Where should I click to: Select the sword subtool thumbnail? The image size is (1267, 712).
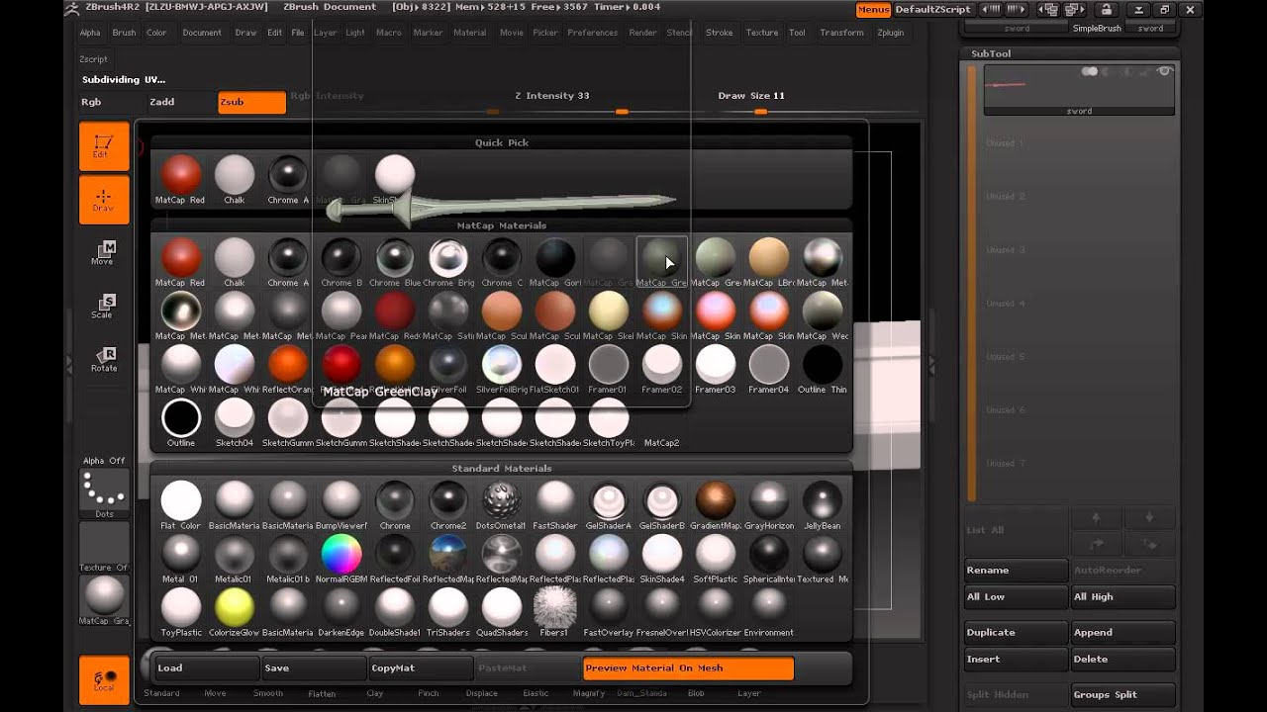[x=1079, y=90]
